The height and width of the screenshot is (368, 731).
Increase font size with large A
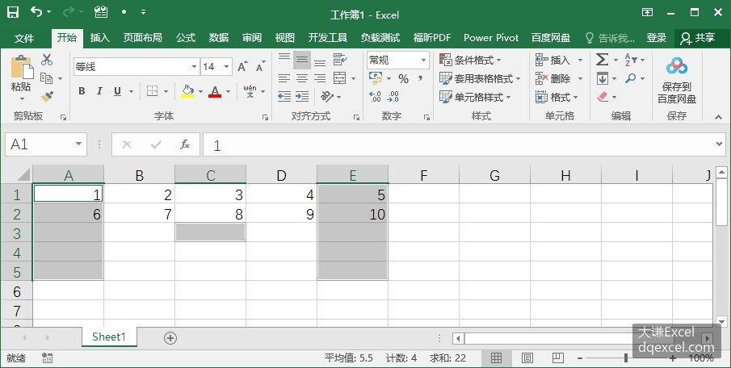click(x=242, y=67)
